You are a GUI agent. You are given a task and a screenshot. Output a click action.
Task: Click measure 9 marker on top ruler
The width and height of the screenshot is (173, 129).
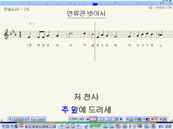[x=116, y=3]
